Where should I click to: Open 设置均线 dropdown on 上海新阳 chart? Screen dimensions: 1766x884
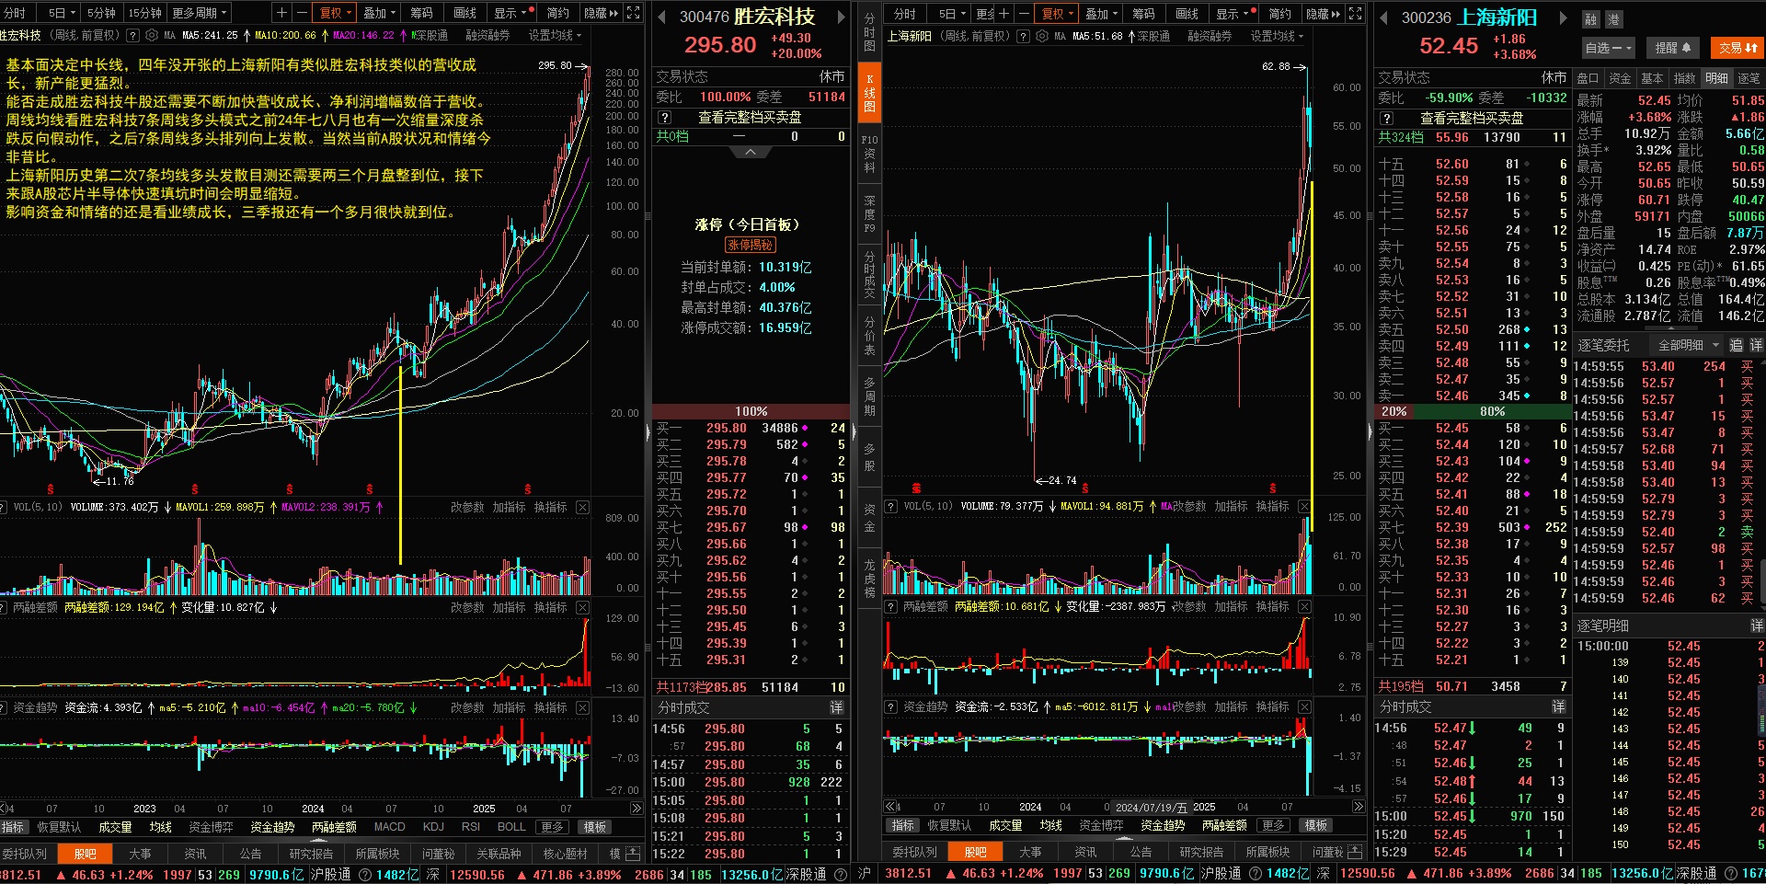[1277, 36]
